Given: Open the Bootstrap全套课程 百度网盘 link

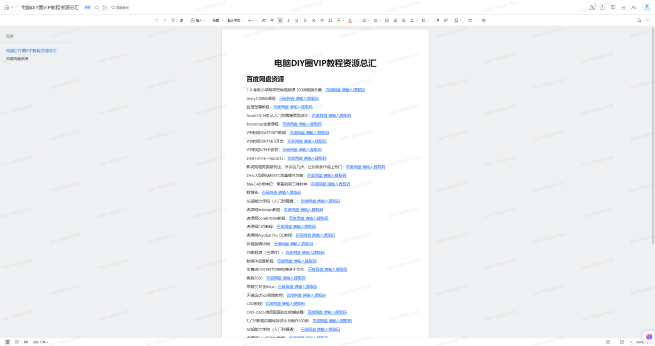Looking at the screenshot, I should [302, 124].
